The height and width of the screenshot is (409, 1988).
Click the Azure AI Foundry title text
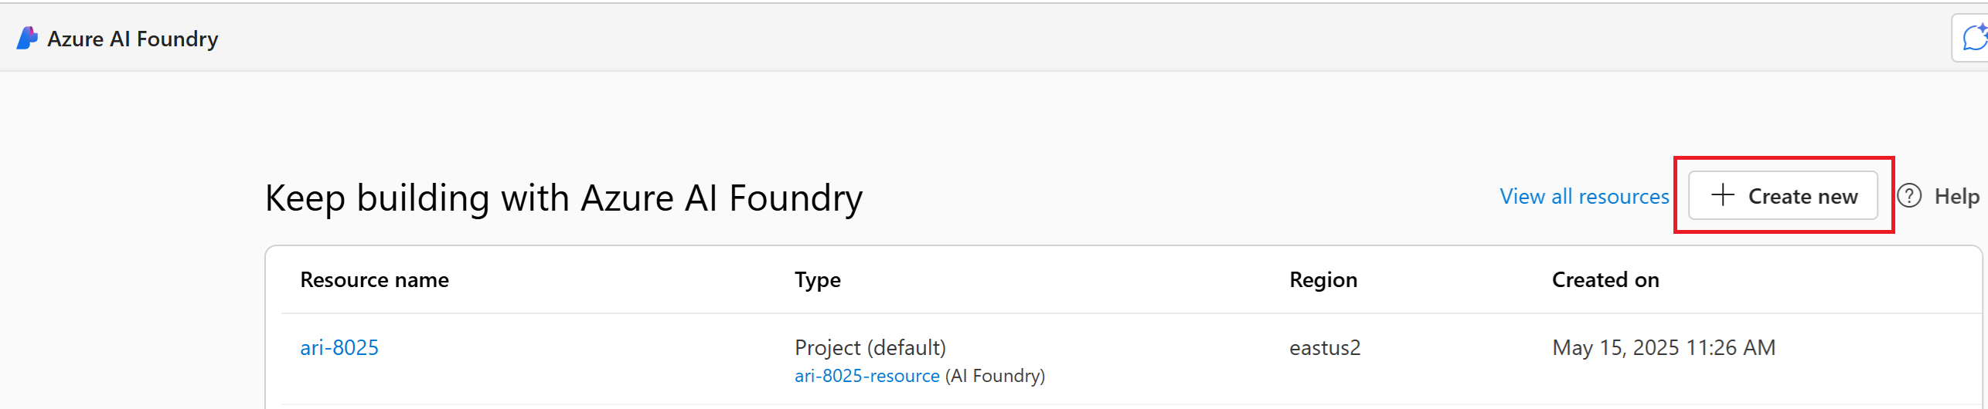tap(133, 39)
